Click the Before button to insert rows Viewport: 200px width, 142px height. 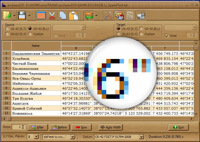[60, 127]
